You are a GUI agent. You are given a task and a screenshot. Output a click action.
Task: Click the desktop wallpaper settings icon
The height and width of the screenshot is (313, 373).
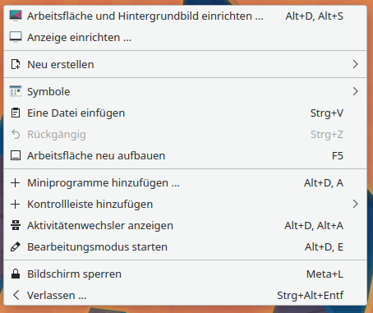tap(16, 16)
